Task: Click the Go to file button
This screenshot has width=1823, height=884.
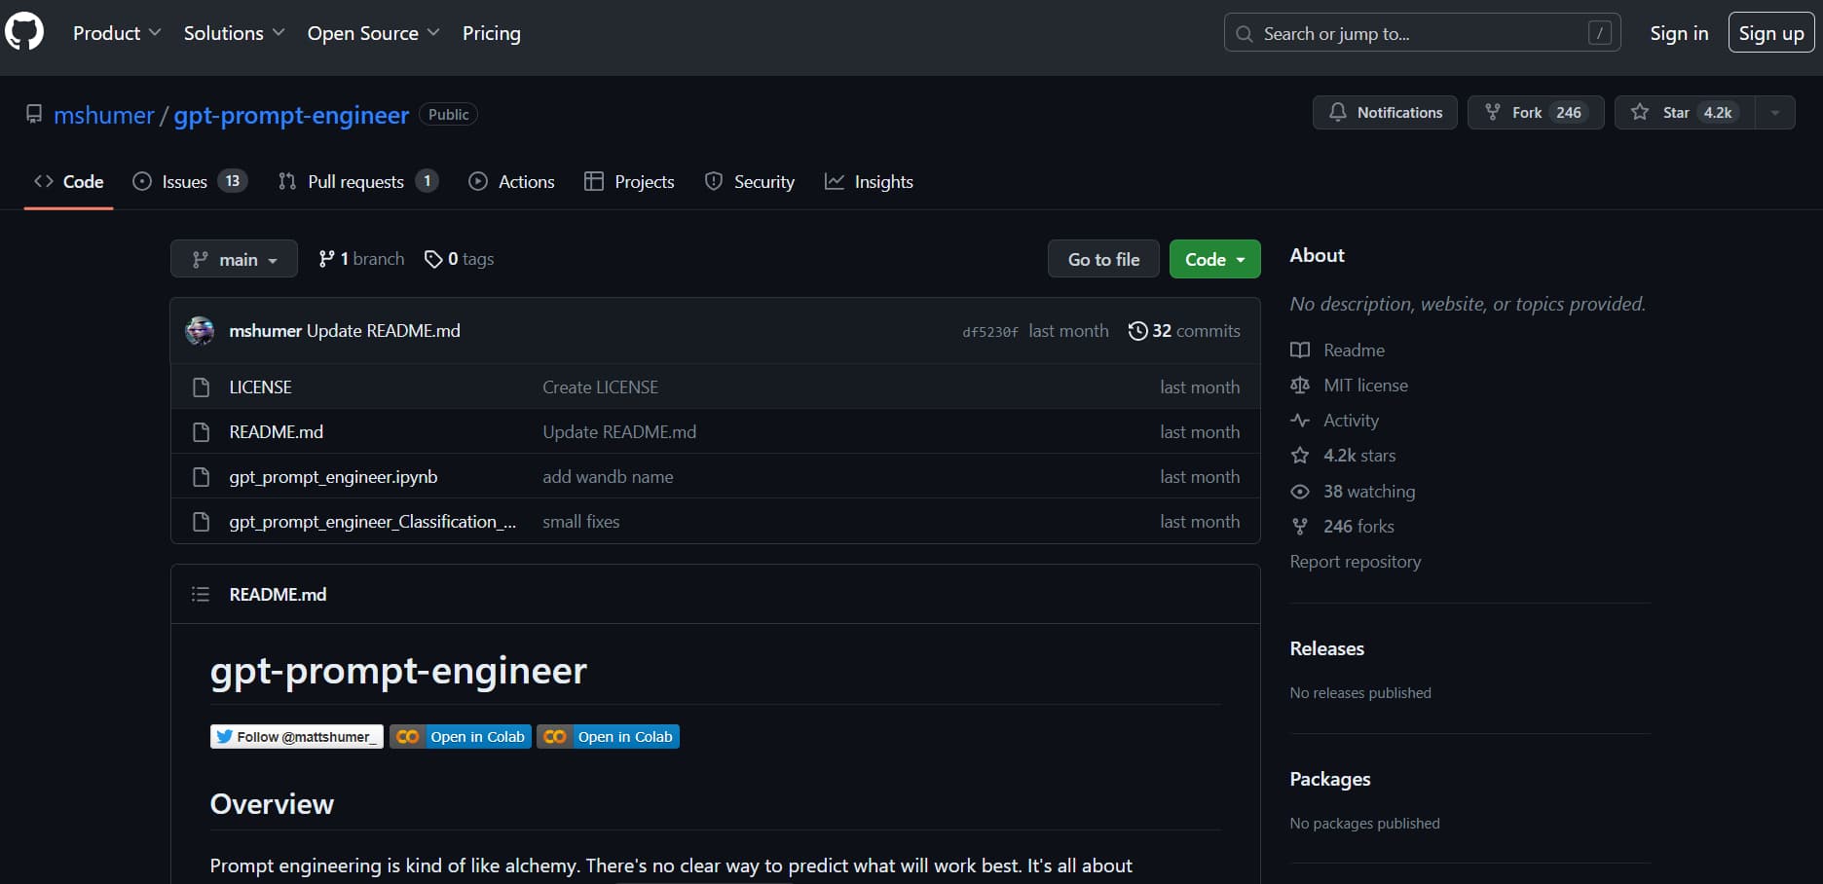Action: [x=1103, y=259]
